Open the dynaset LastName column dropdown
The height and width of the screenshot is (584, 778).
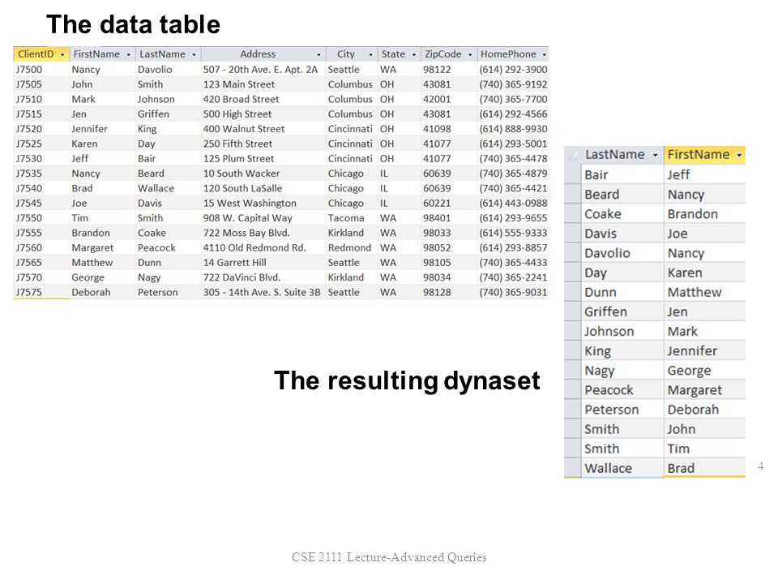pos(655,155)
